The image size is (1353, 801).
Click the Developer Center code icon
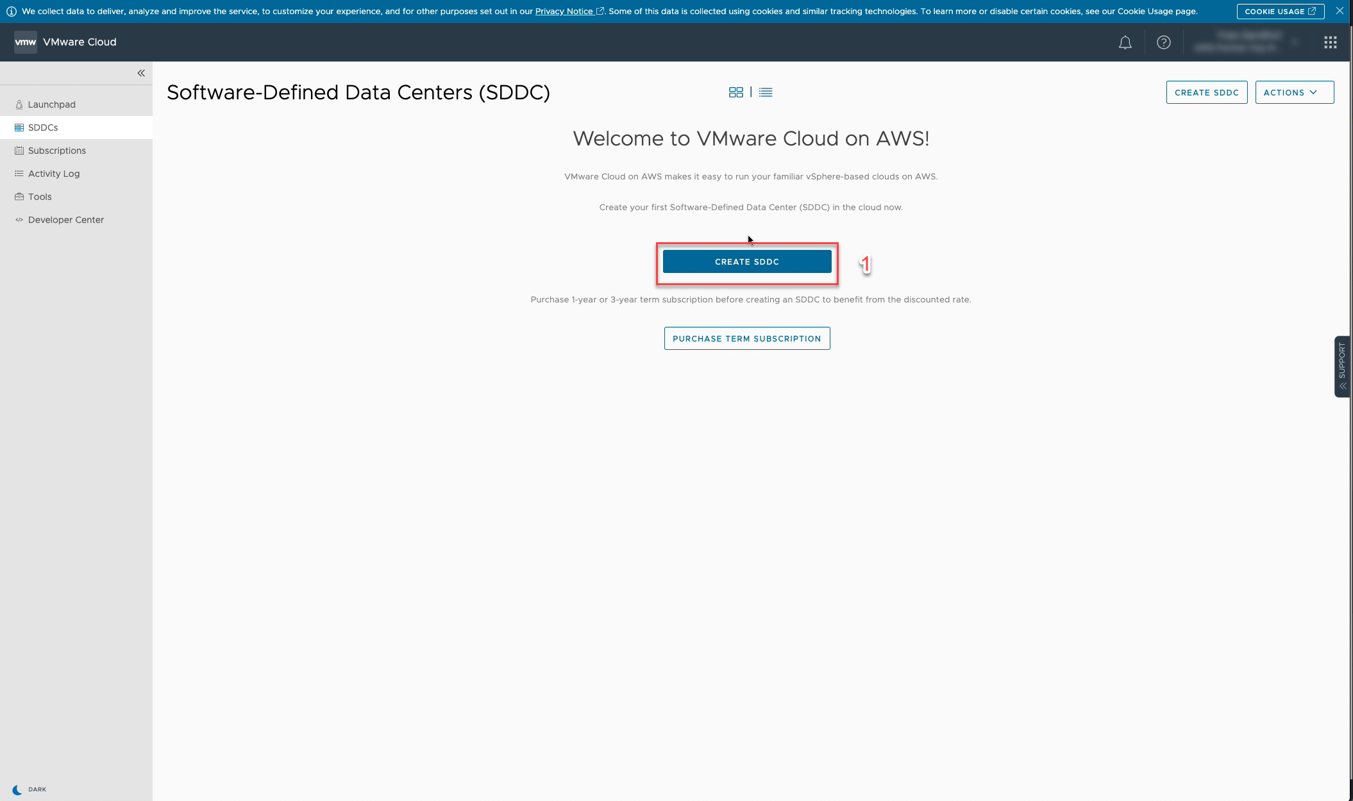click(x=19, y=220)
